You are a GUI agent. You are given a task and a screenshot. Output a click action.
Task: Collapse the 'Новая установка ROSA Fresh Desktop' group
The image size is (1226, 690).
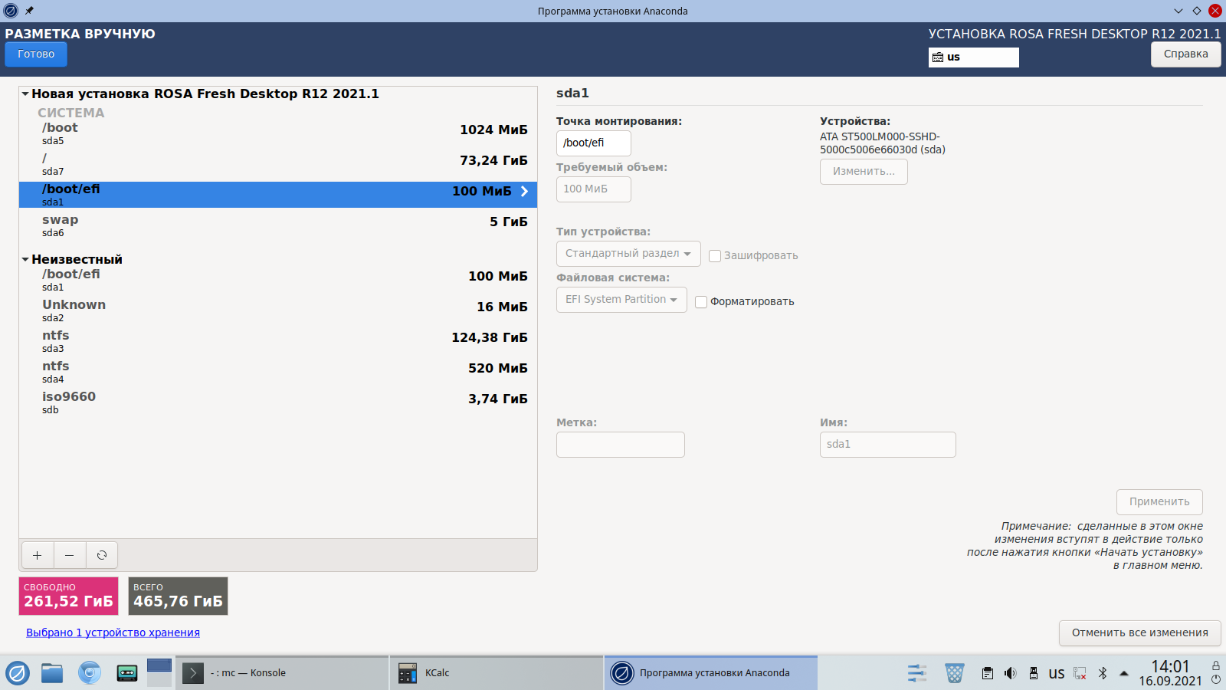click(25, 94)
